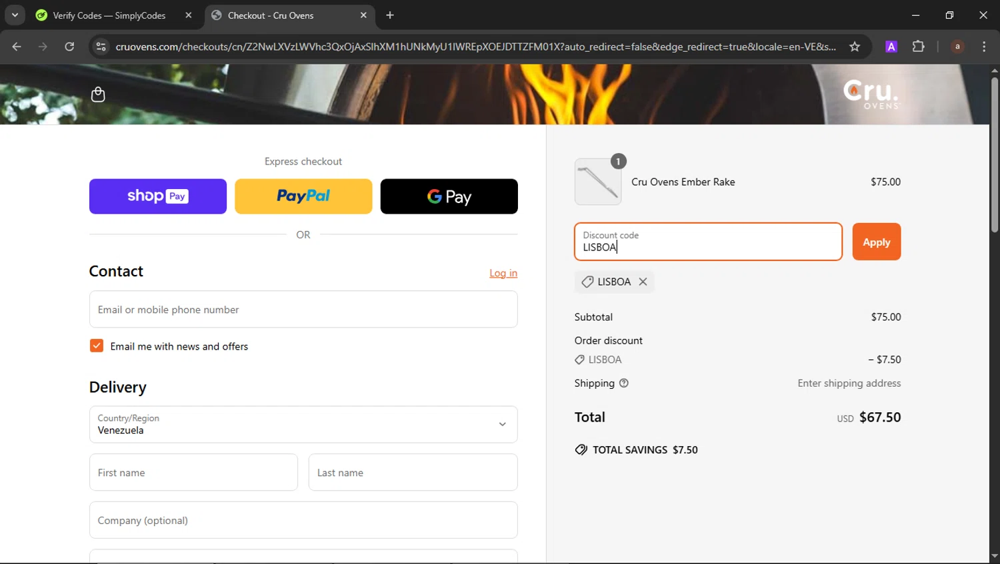Click the browser back arrow

coord(17,47)
